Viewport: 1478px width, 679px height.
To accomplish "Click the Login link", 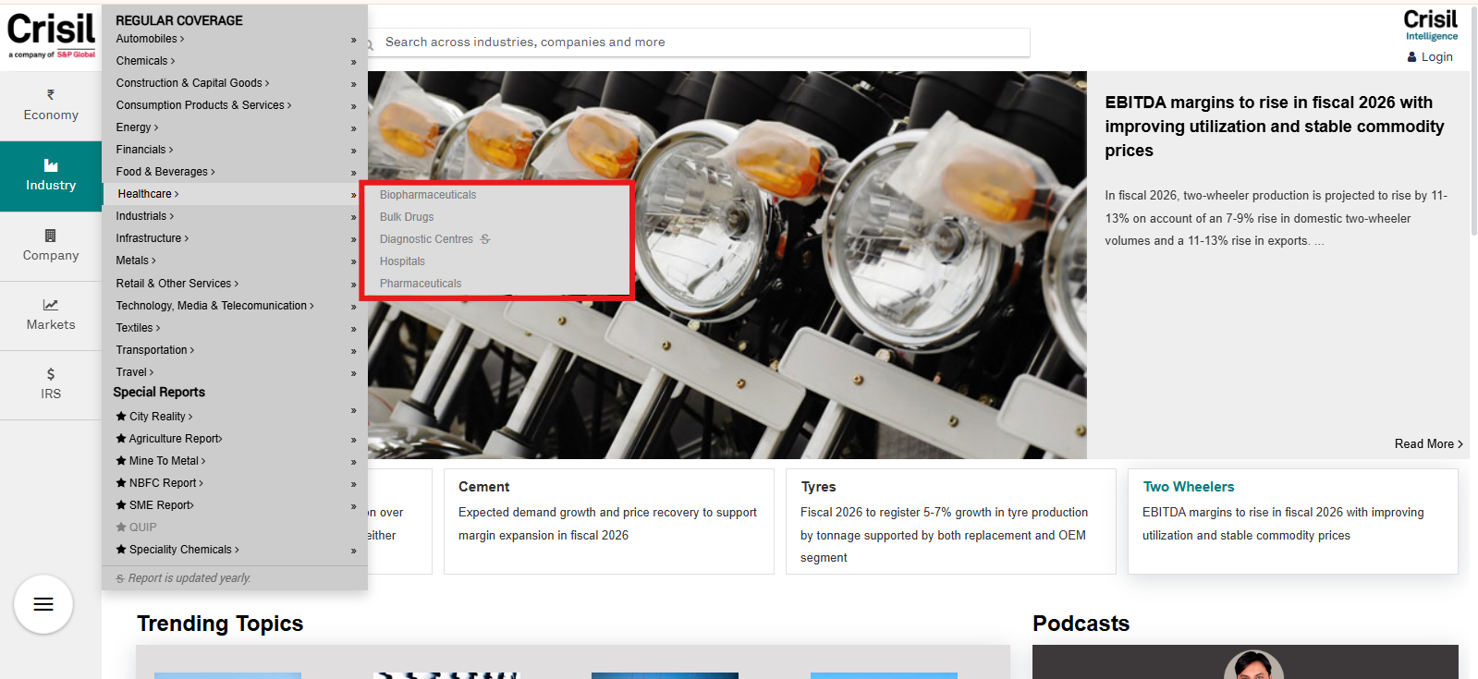I will (1435, 57).
